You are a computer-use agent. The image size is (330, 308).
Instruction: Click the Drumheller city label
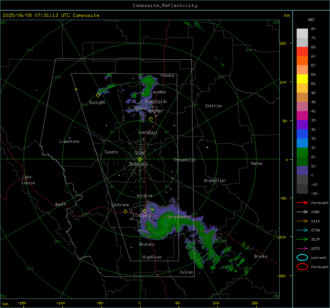(215, 181)
